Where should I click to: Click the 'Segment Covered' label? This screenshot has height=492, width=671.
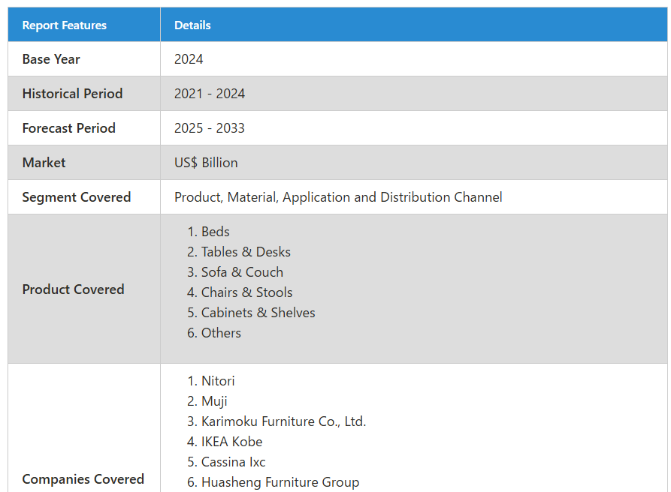[x=77, y=197]
